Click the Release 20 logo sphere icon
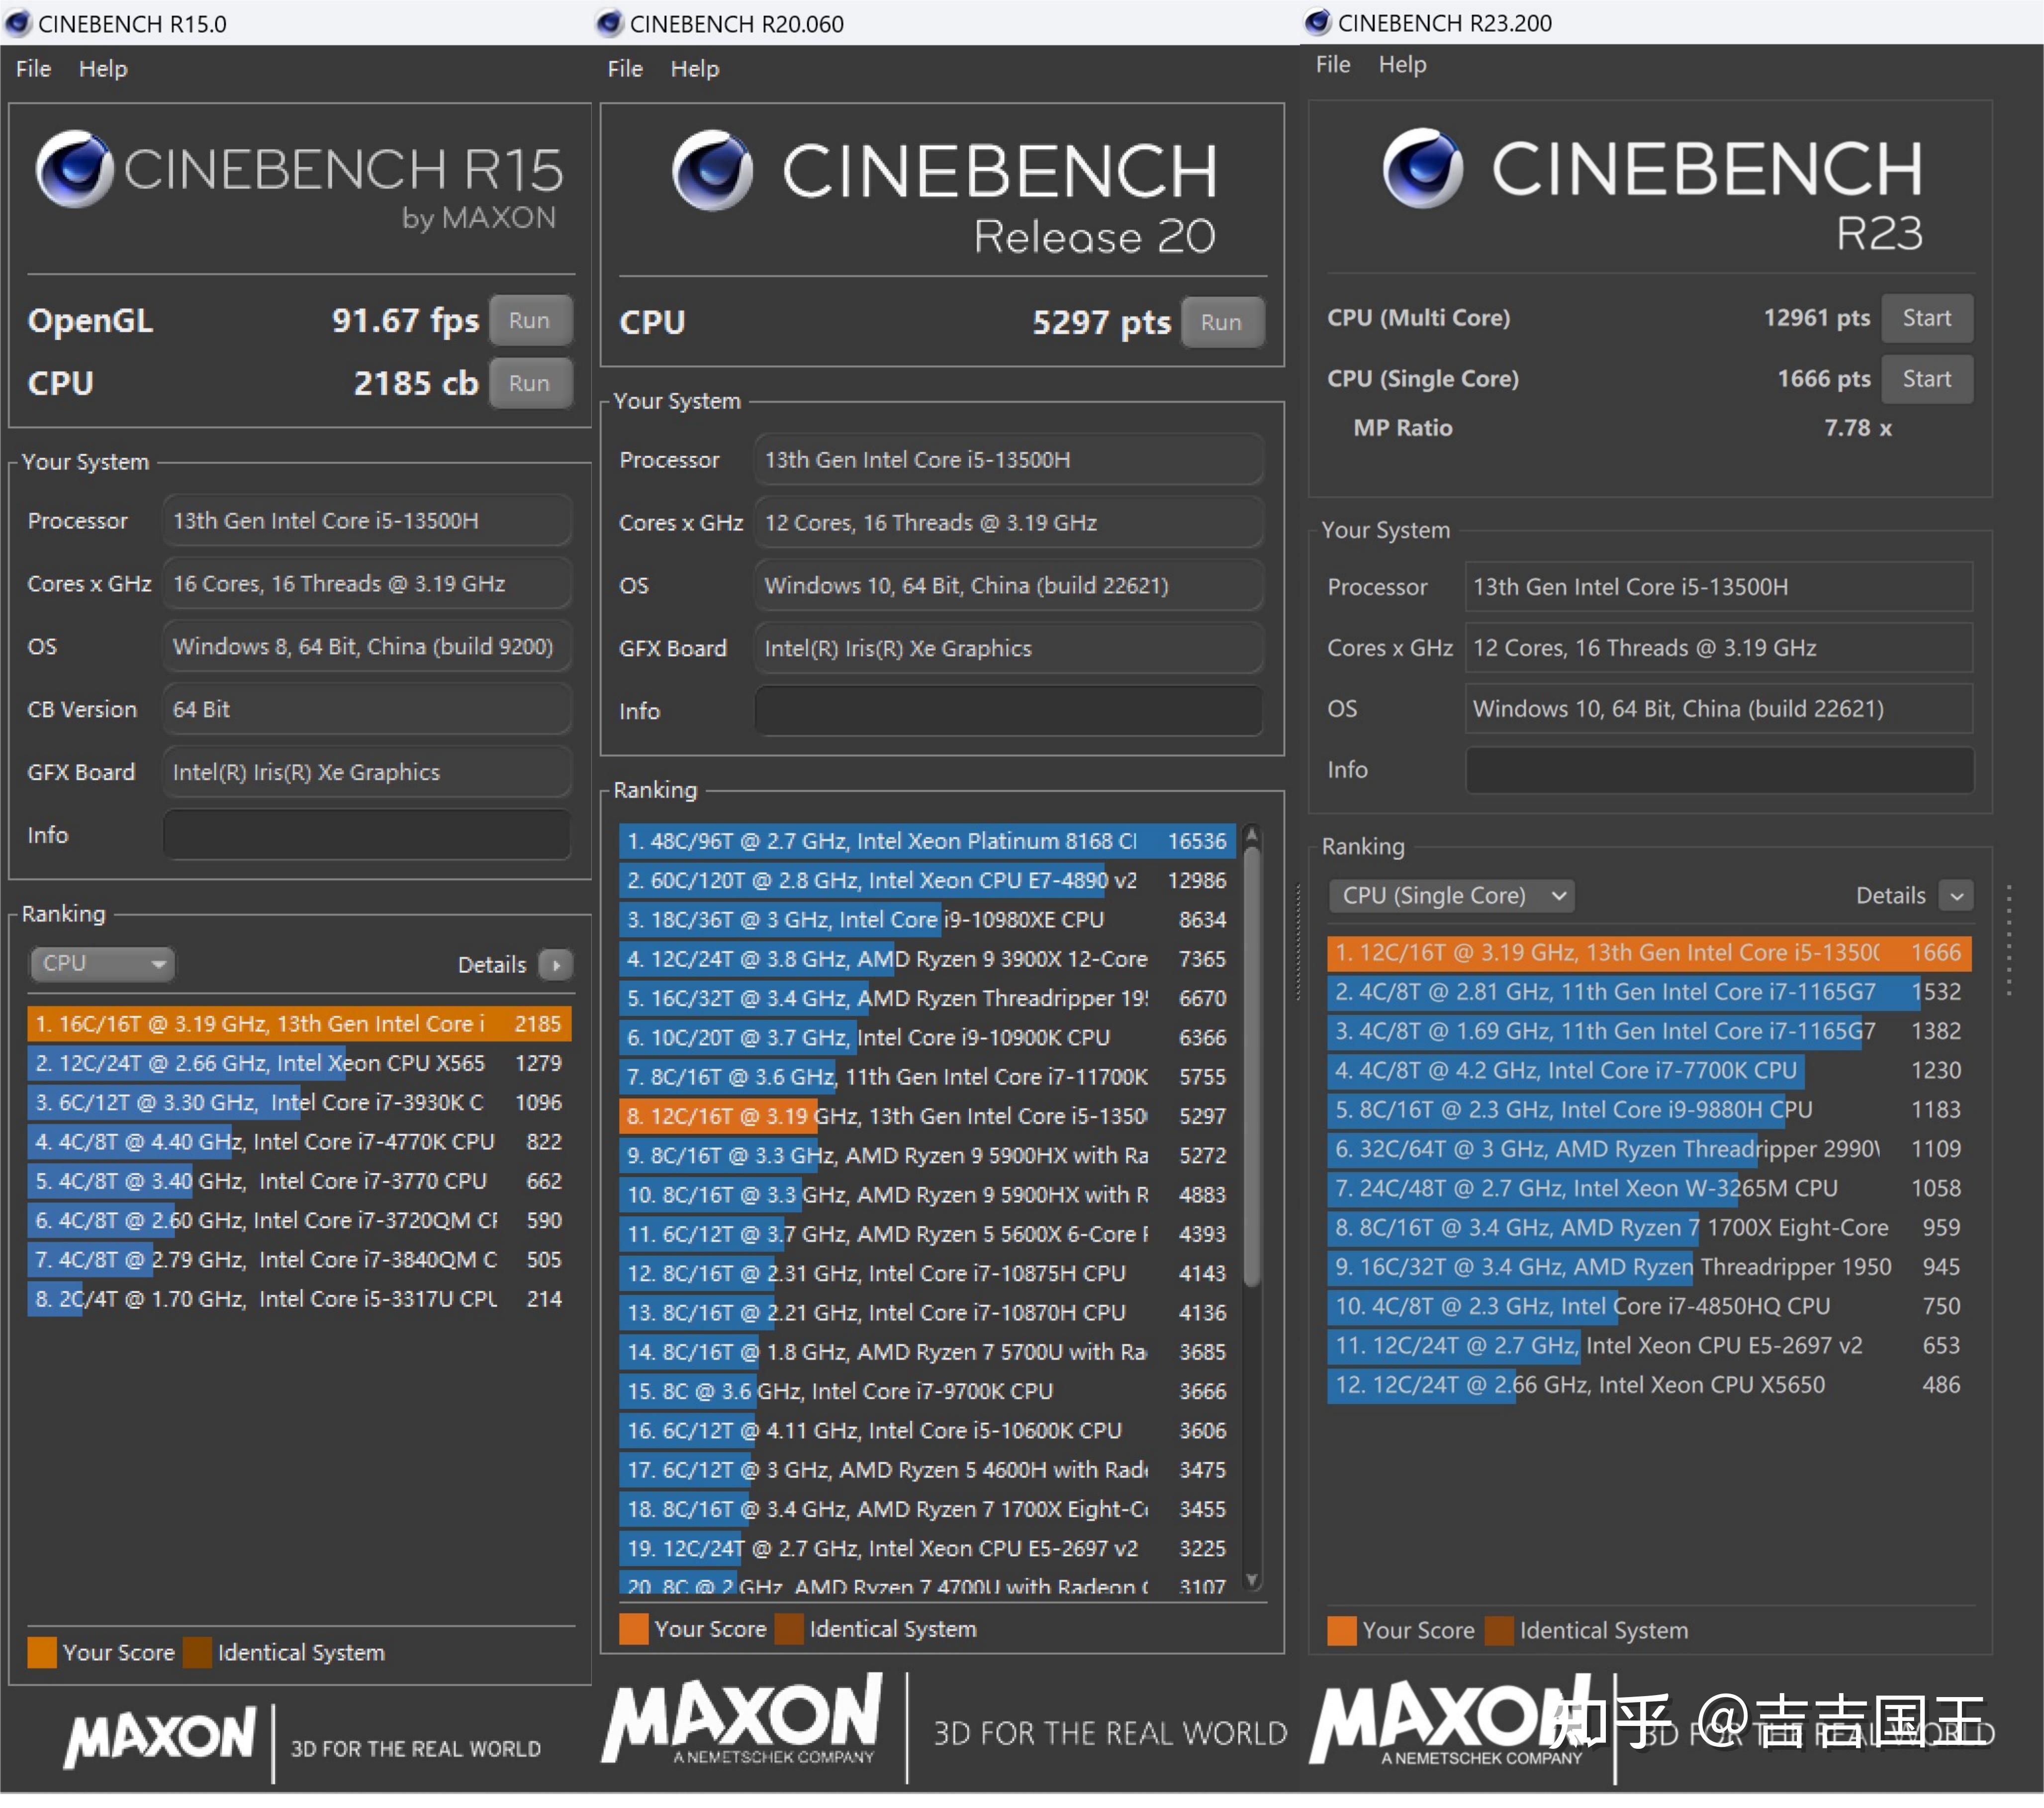This screenshot has width=2044, height=1808. pyautogui.click(x=712, y=170)
